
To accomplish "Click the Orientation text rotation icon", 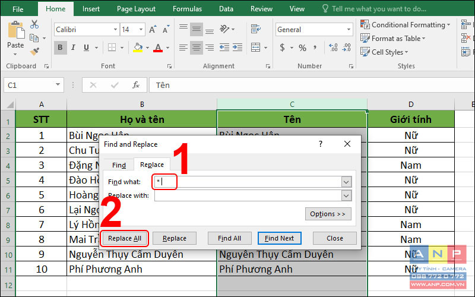I will (x=224, y=29).
